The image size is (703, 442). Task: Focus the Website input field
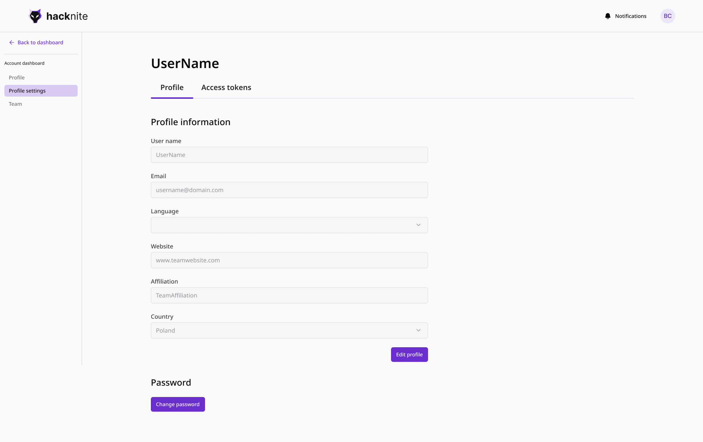[289, 260]
